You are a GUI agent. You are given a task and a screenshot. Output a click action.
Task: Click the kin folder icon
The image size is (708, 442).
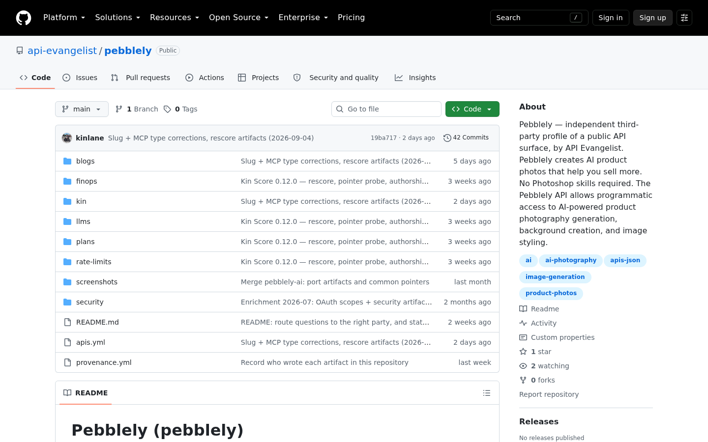[67, 201]
